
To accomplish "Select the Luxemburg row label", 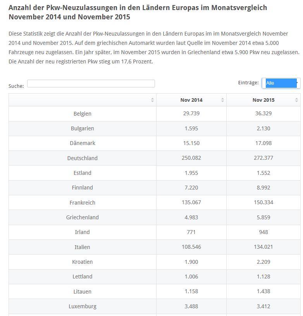I will click(83, 306).
